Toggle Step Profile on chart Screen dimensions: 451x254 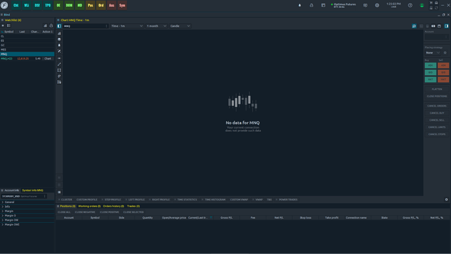click(111, 199)
